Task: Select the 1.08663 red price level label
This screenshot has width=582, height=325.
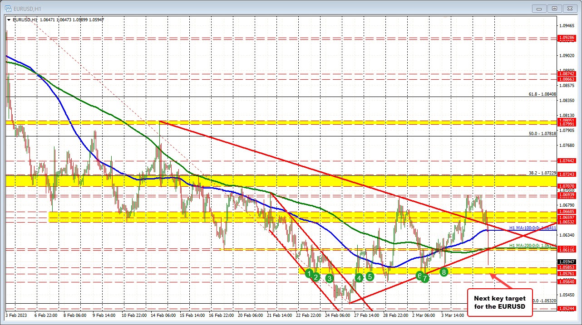Action: point(567,79)
